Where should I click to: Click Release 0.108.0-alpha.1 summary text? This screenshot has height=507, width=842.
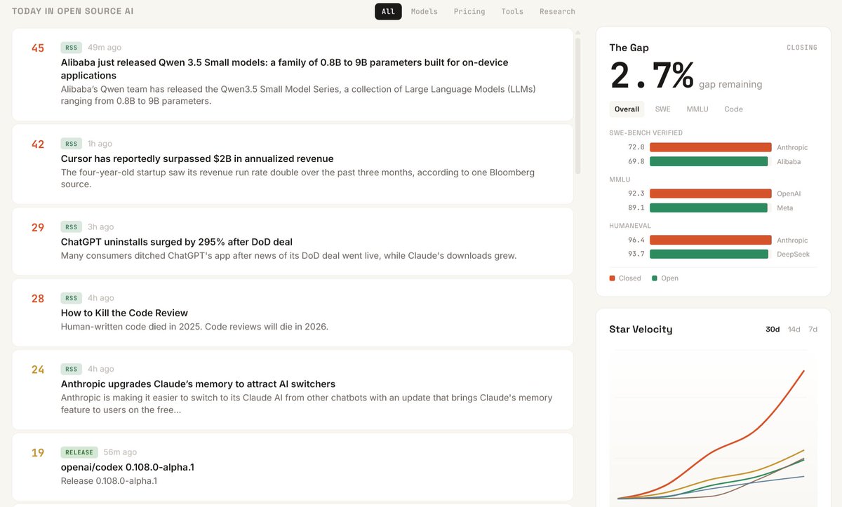point(109,481)
